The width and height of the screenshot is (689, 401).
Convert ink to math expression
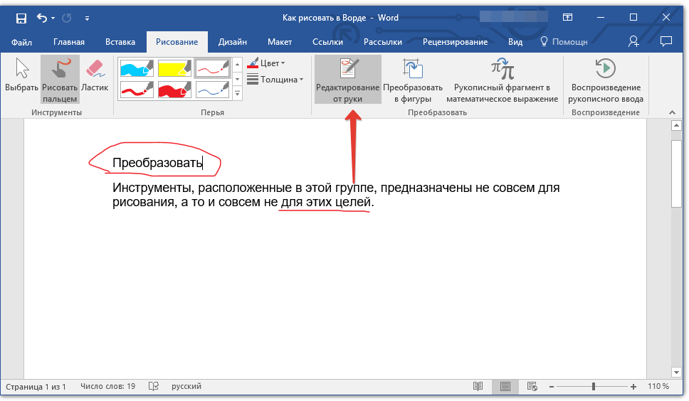click(502, 80)
